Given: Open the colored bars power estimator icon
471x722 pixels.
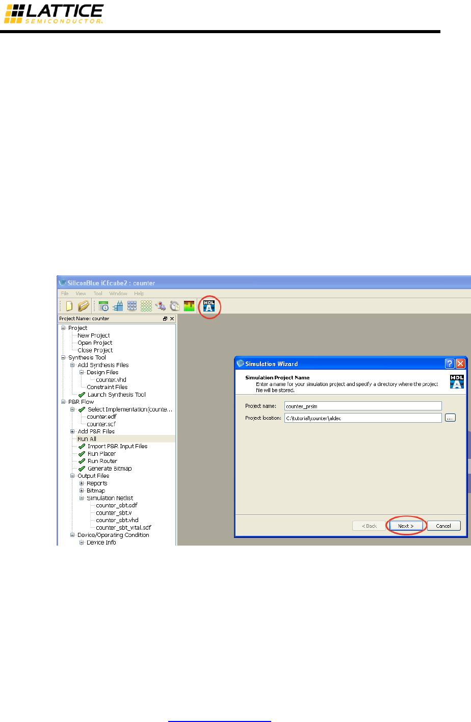Looking at the screenshot, I should pyautogui.click(x=189, y=306).
